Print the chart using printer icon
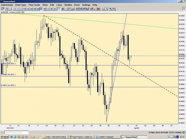This screenshot has width=186, height=139. pos(103,9)
